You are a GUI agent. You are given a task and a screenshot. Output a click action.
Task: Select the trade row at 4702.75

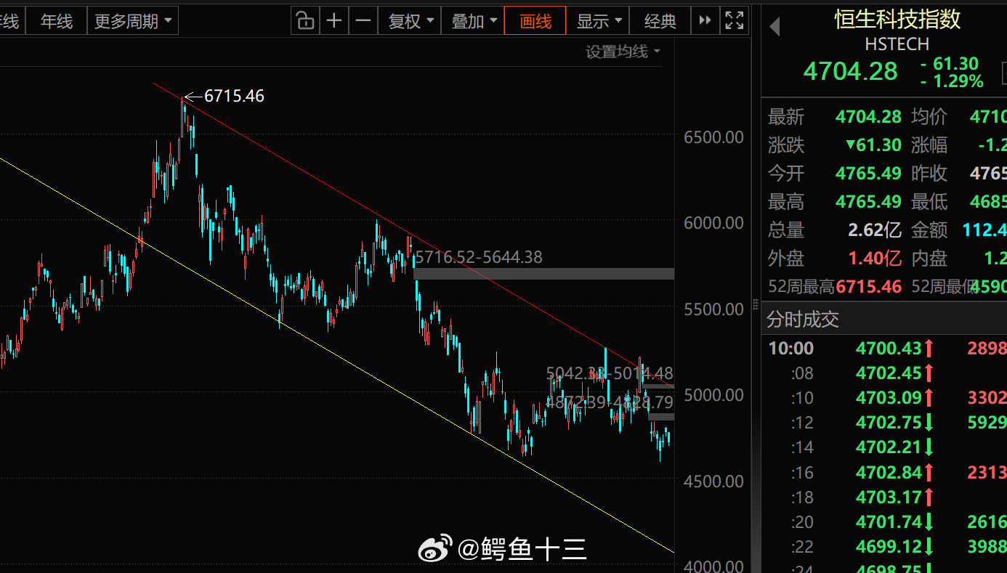pos(884,423)
